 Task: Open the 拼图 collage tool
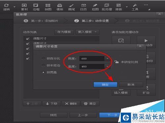tap(48, 7)
